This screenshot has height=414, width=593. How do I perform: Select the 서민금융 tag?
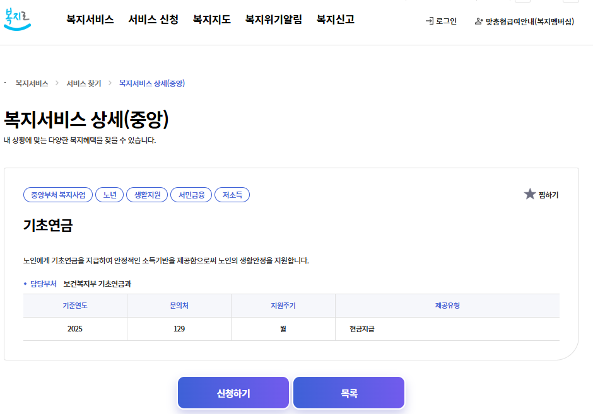pyautogui.click(x=191, y=195)
